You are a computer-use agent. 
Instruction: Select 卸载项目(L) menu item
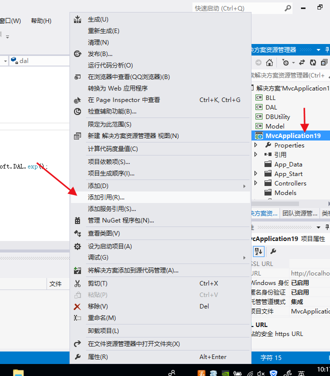(160, 331)
